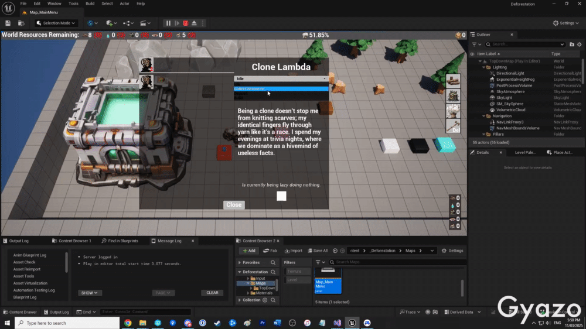Stop the play session with the red stop icon
This screenshot has width=586, height=329.
click(185, 23)
